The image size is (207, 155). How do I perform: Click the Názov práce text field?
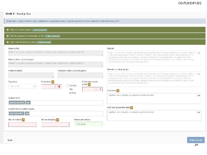[x=55, y=53]
